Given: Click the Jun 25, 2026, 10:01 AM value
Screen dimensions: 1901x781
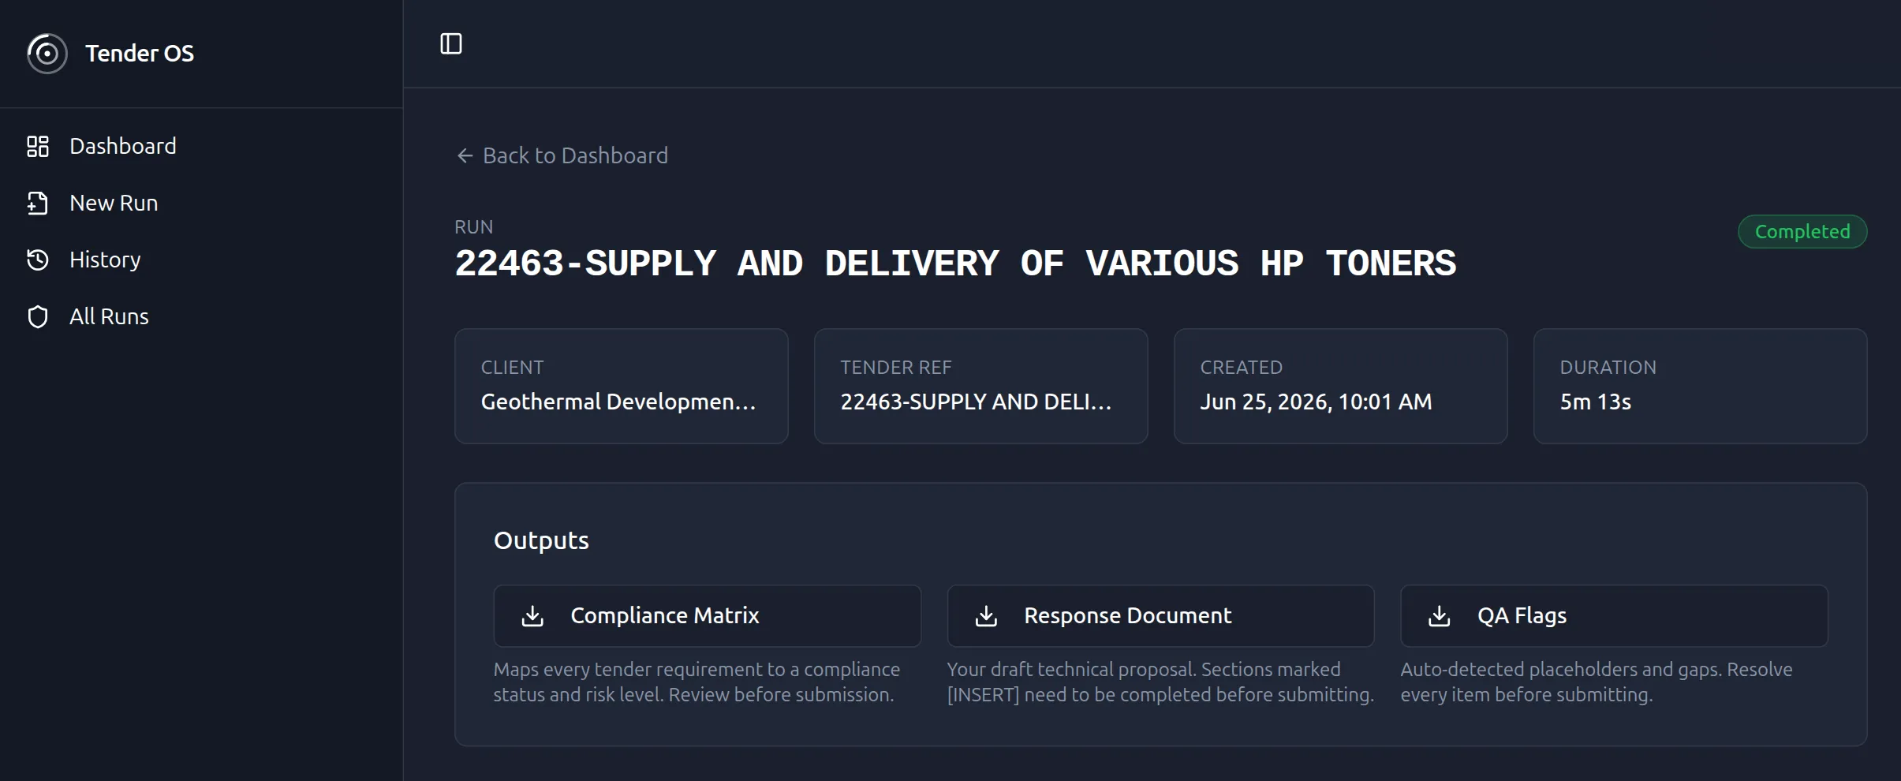Looking at the screenshot, I should tap(1316, 402).
